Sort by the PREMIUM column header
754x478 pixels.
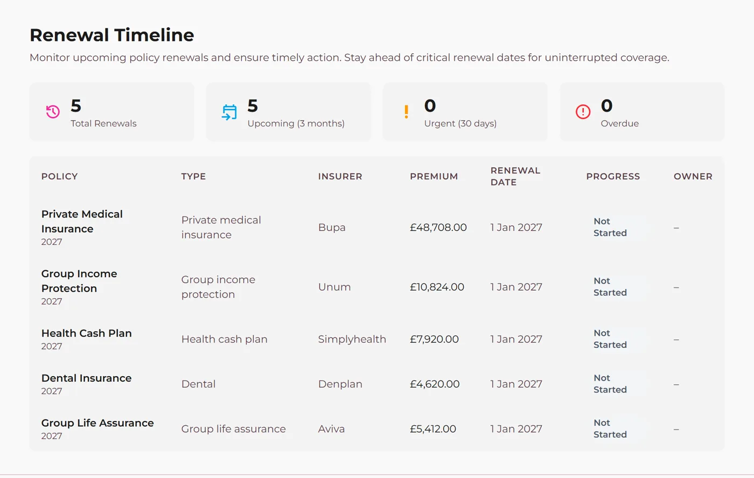(434, 177)
